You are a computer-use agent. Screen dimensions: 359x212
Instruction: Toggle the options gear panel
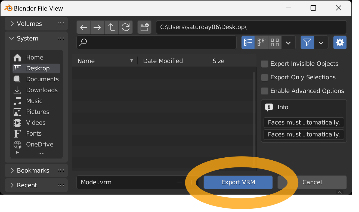tap(340, 42)
